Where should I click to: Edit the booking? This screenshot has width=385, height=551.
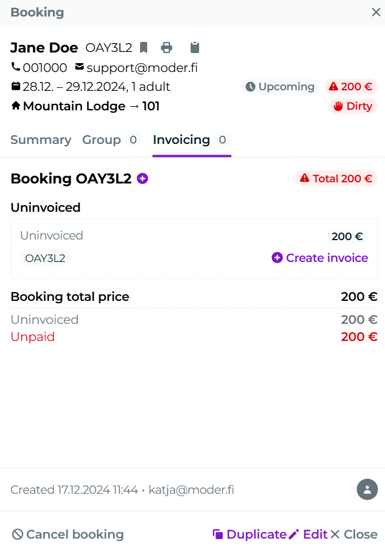point(308,534)
